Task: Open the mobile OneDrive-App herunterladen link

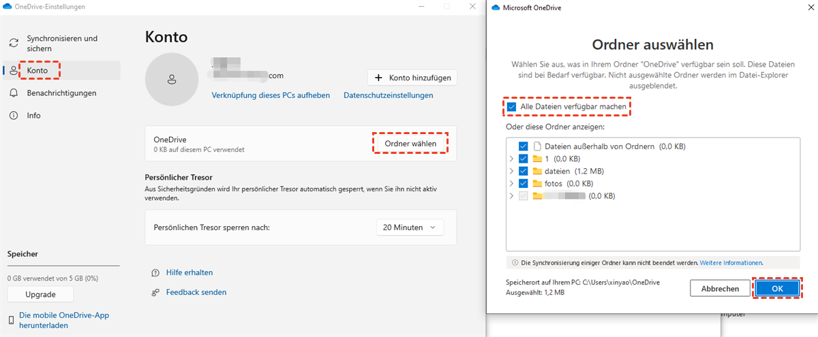Action: 64,320
